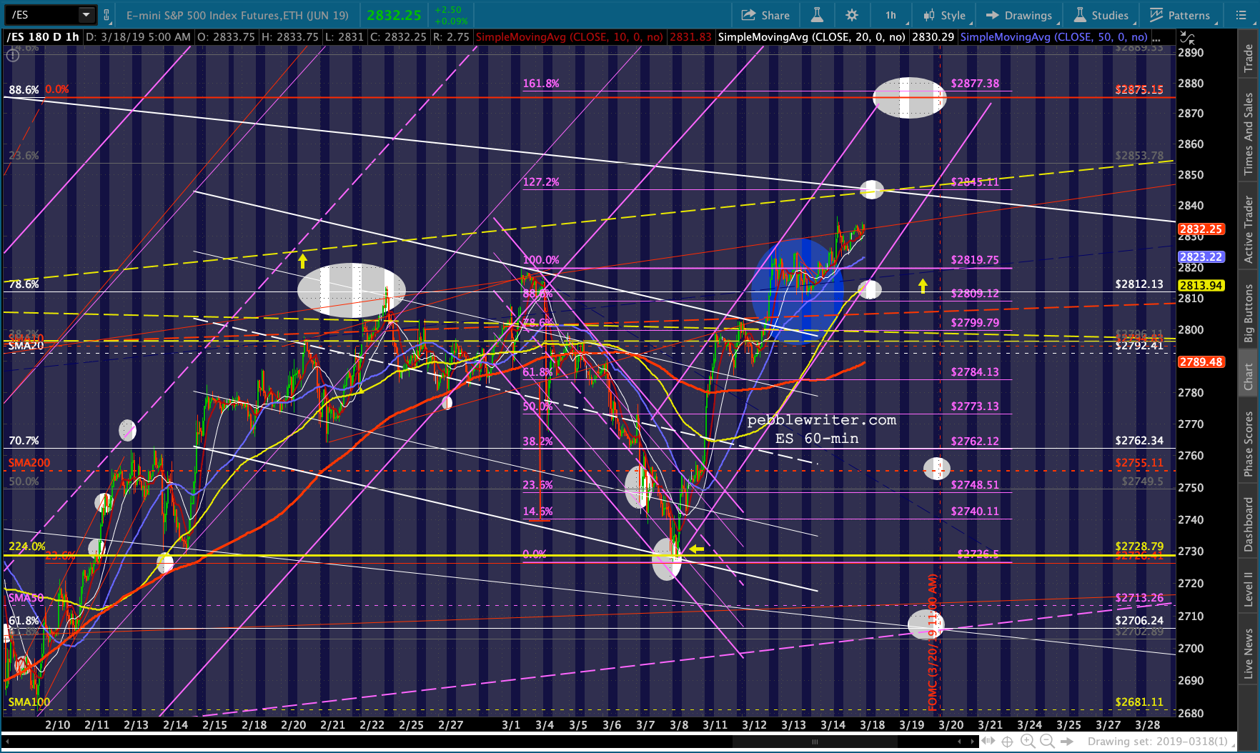
Task: Open the /ES symbol dropdown arrow
Action: pos(86,14)
